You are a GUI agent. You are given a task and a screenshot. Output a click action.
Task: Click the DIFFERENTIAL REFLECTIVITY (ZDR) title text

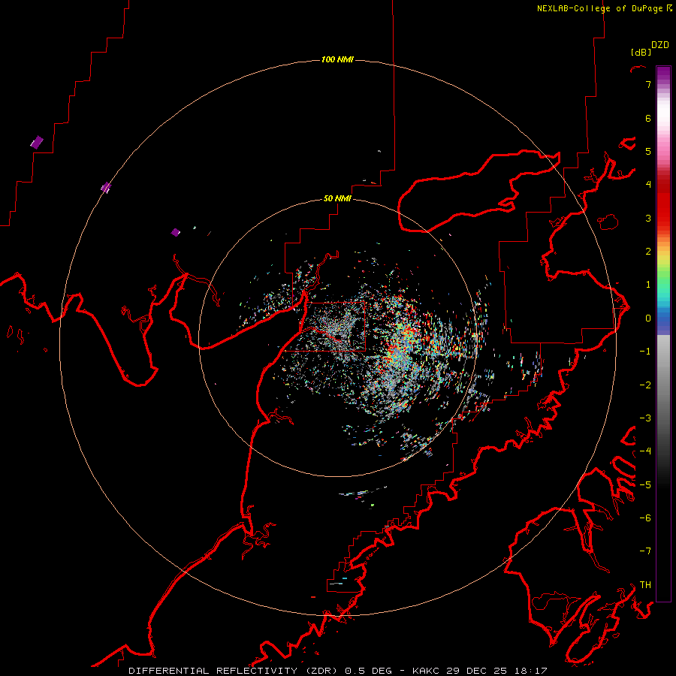(234, 671)
